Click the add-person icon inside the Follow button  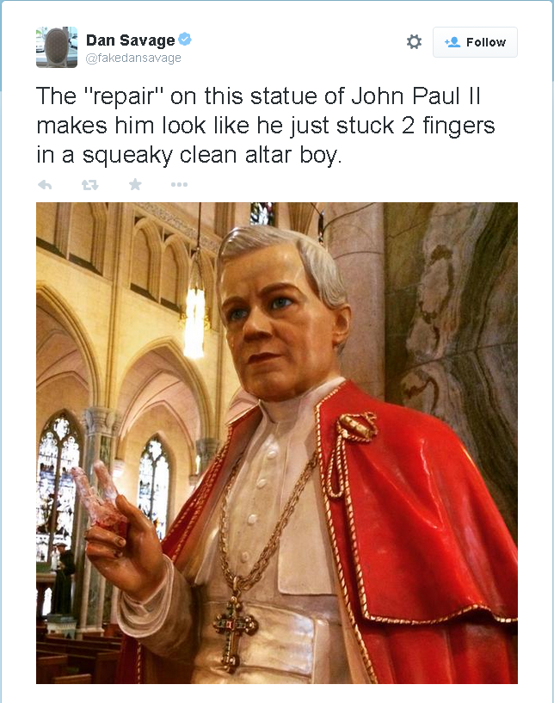[452, 42]
